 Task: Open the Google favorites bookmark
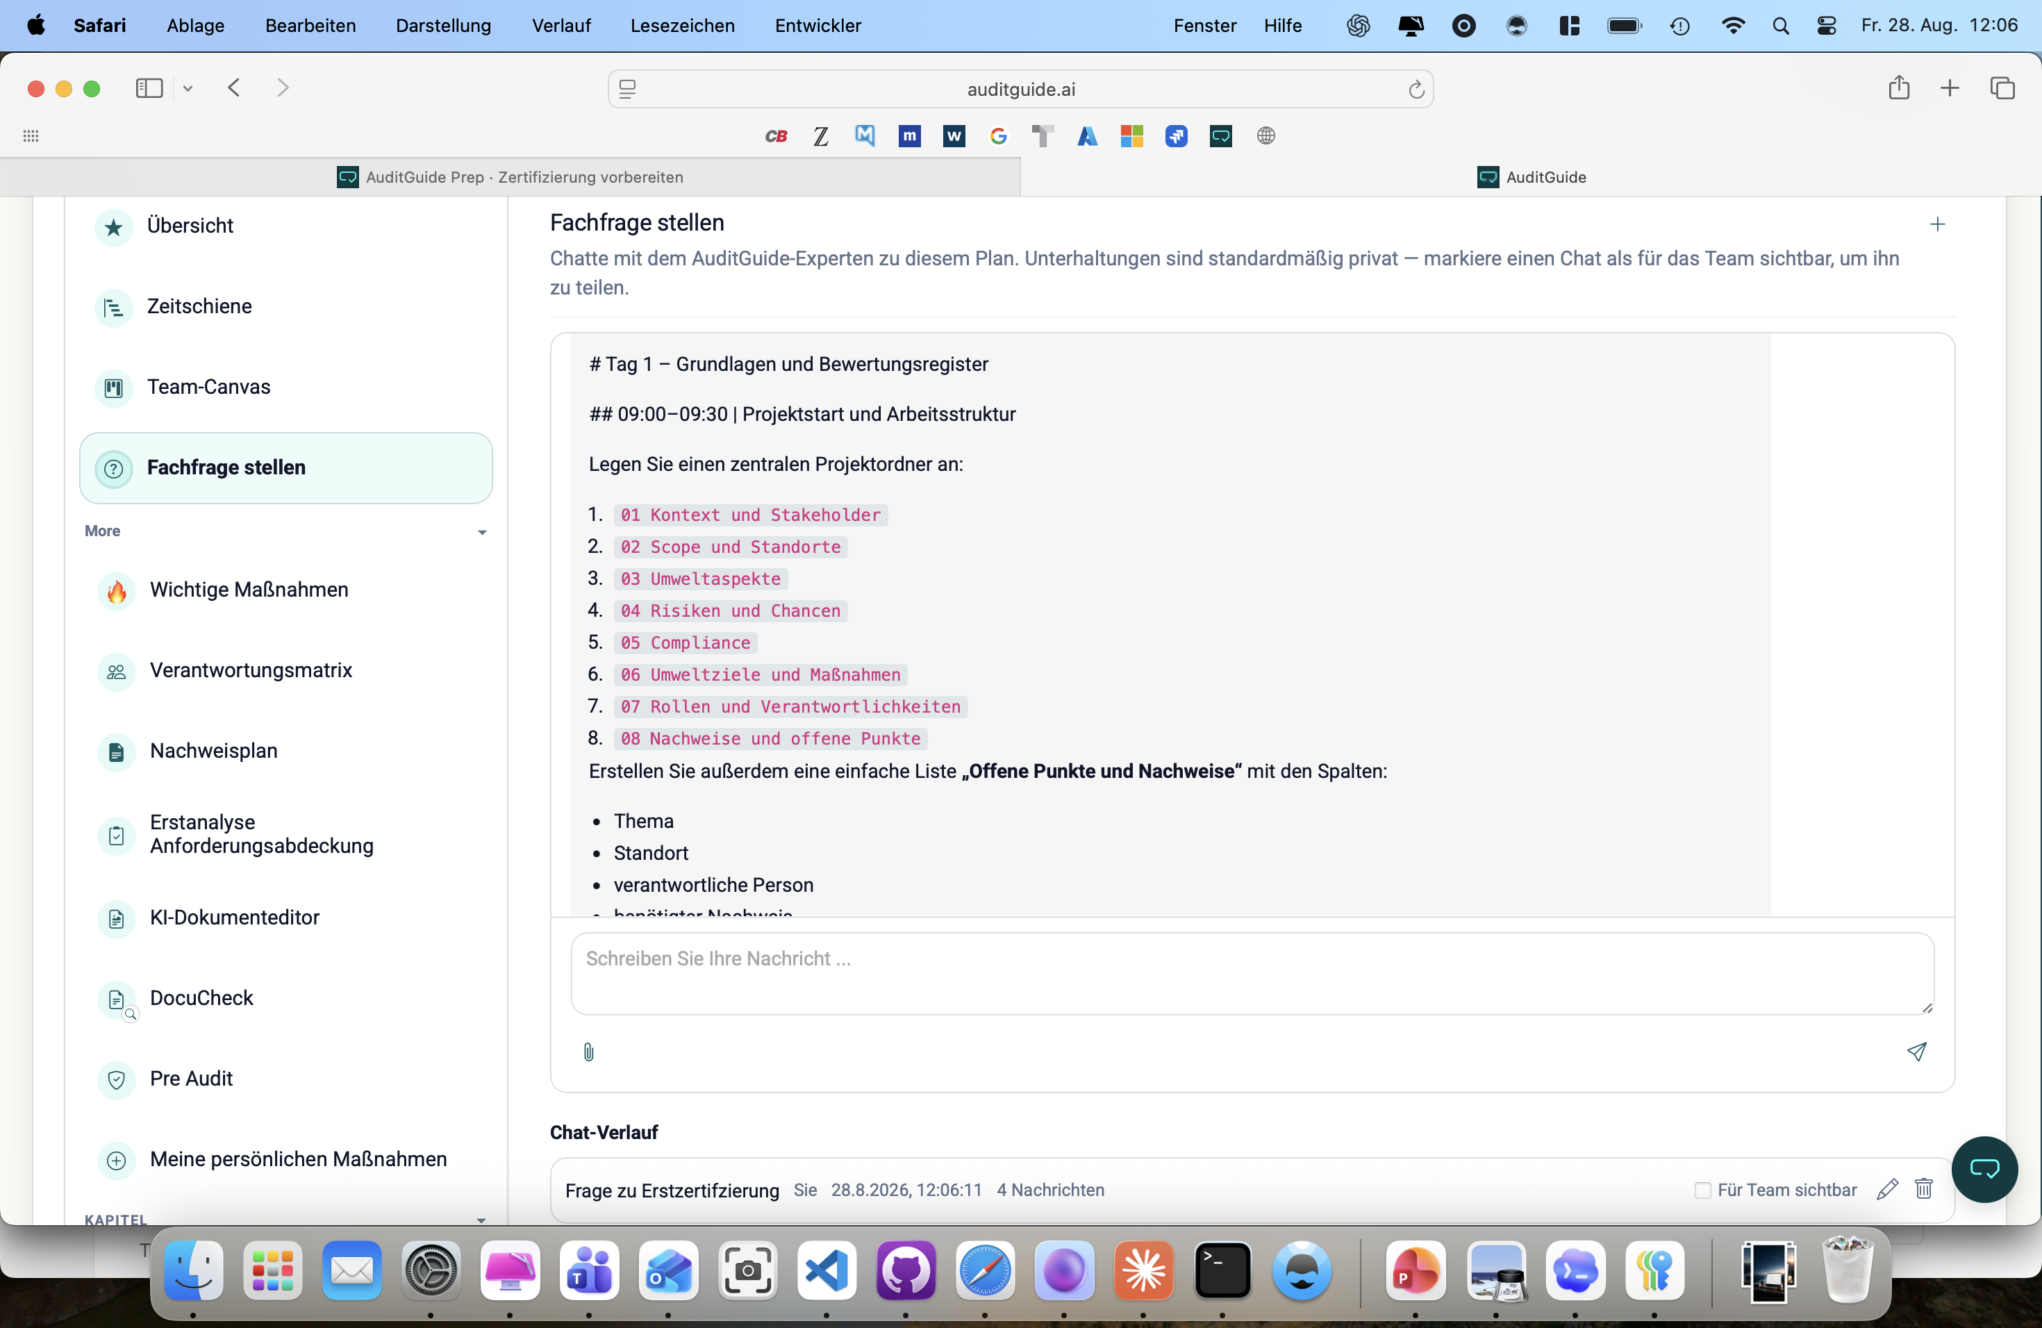pos(998,136)
